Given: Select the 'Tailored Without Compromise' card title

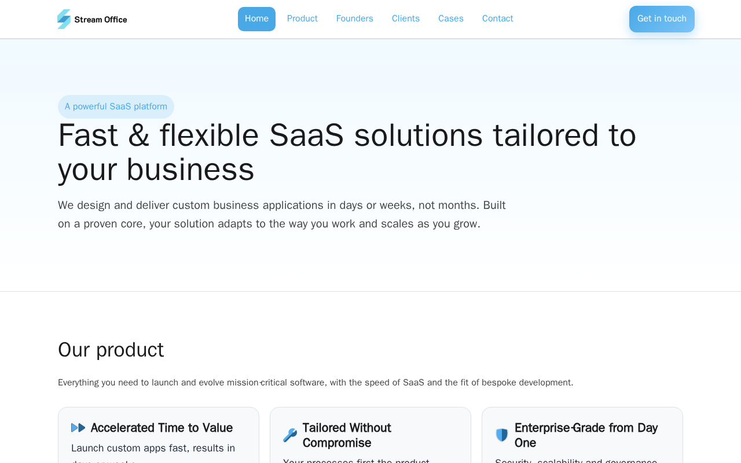Looking at the screenshot, I should [x=347, y=435].
